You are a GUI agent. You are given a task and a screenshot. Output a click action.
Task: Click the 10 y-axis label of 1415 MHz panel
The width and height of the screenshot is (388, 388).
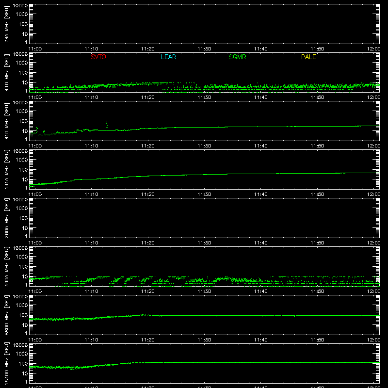(25, 179)
